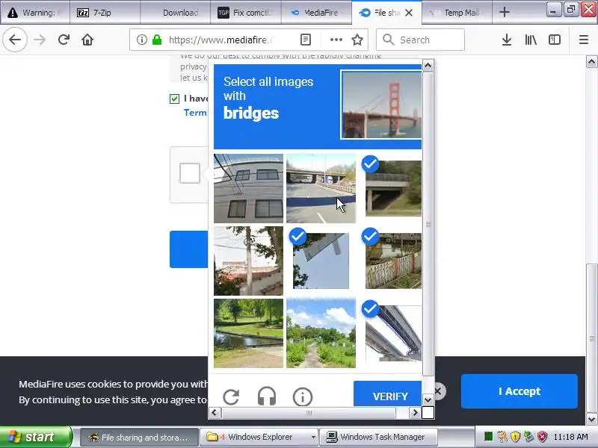Click the taskbar clock showing 11:18 AM
The width and height of the screenshot is (598, 448).
tap(570, 437)
